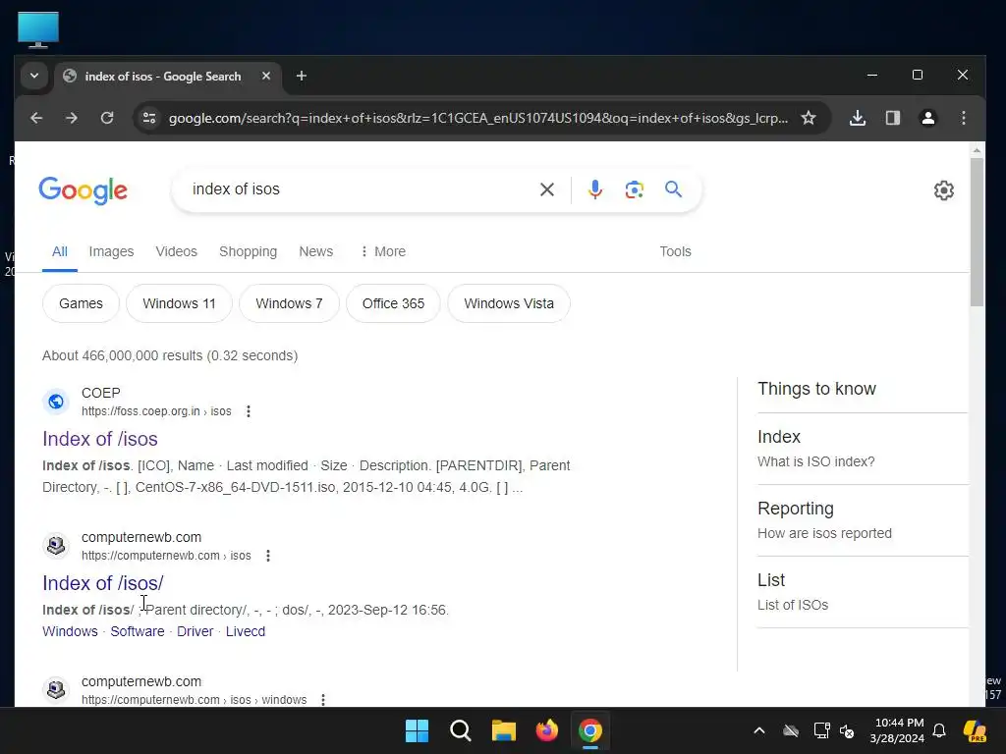Select the desktop computer icon
The width and height of the screenshot is (1006, 754).
[x=38, y=29]
